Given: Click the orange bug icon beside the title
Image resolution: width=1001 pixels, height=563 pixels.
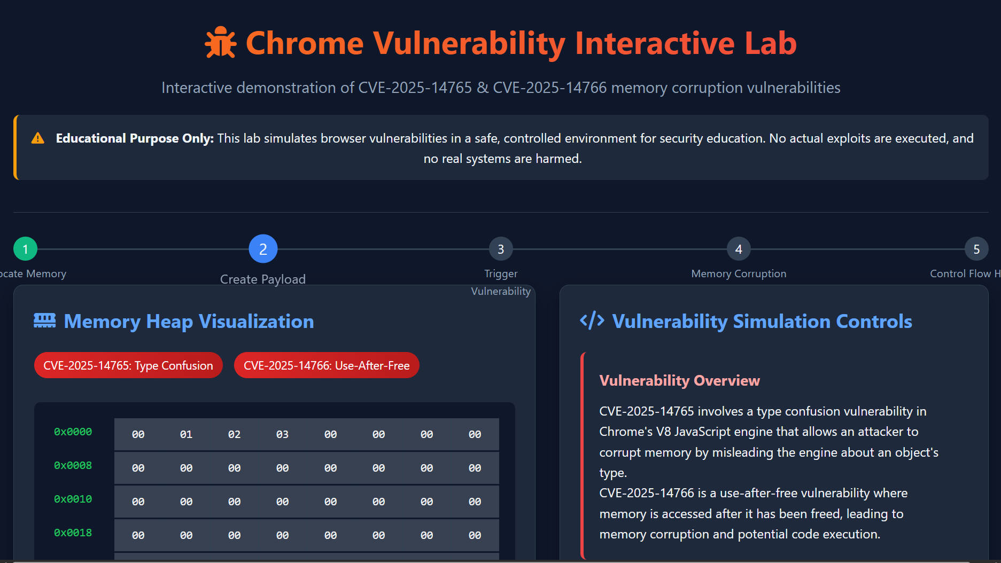Looking at the screenshot, I should tap(220, 42).
